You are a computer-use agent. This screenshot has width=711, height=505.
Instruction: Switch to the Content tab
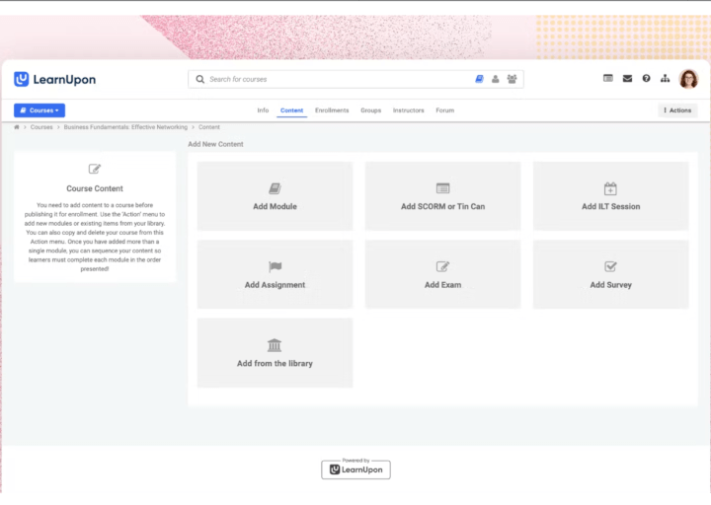click(291, 110)
